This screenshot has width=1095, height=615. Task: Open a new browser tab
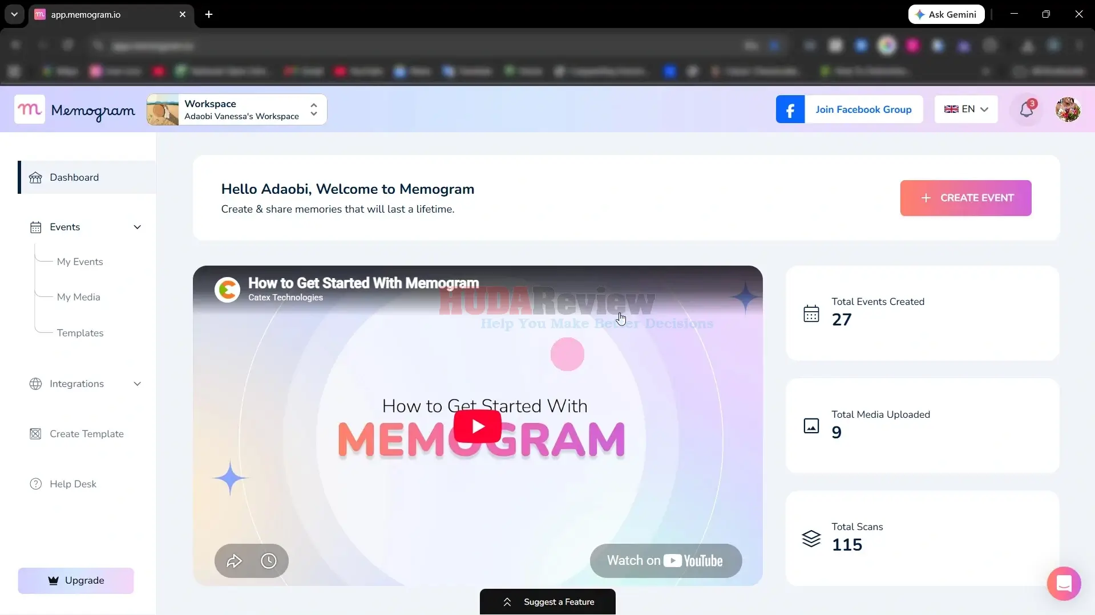[209, 14]
